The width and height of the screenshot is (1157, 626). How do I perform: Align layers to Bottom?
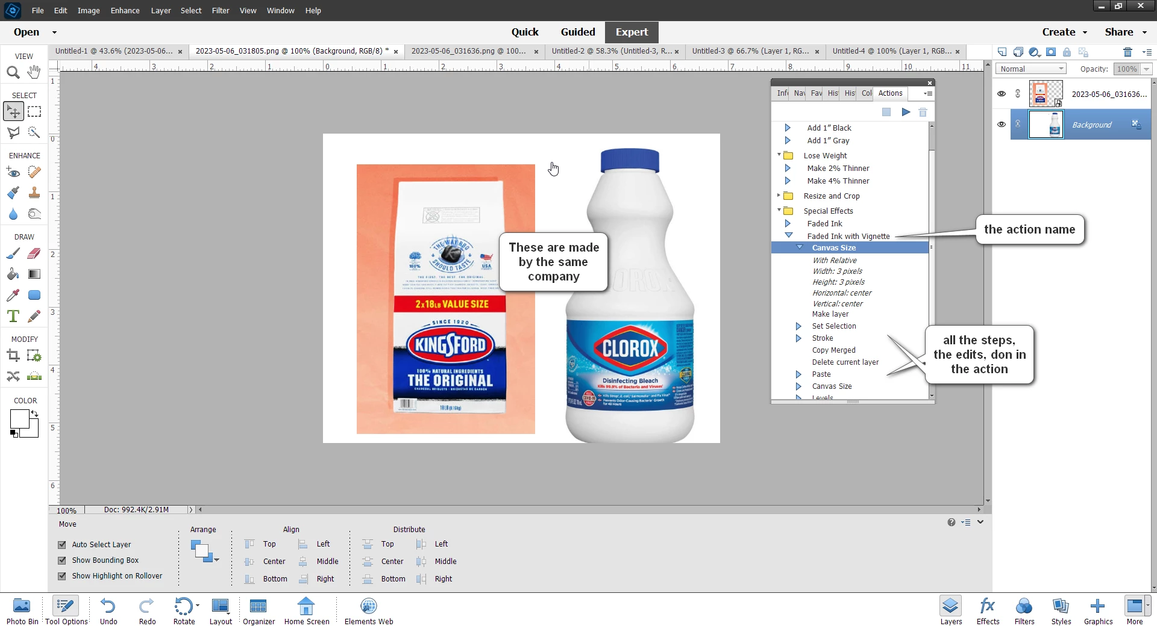click(266, 579)
